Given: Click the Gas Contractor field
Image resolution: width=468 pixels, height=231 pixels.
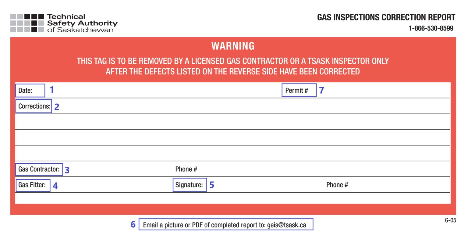Looking at the screenshot, I should [39, 169].
